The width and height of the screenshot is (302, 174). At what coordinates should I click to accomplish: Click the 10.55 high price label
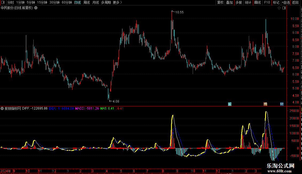[179, 12]
